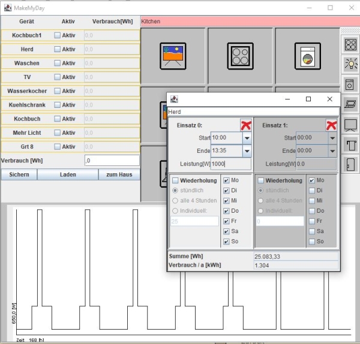Click the Sichern button
The height and width of the screenshot is (344, 360).
point(19,174)
